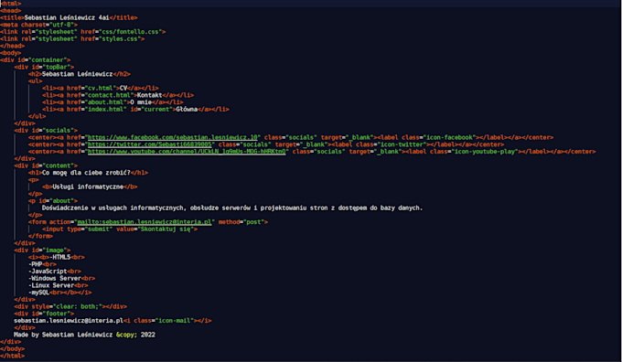Click the closing </ul> tag

[x=37, y=117]
